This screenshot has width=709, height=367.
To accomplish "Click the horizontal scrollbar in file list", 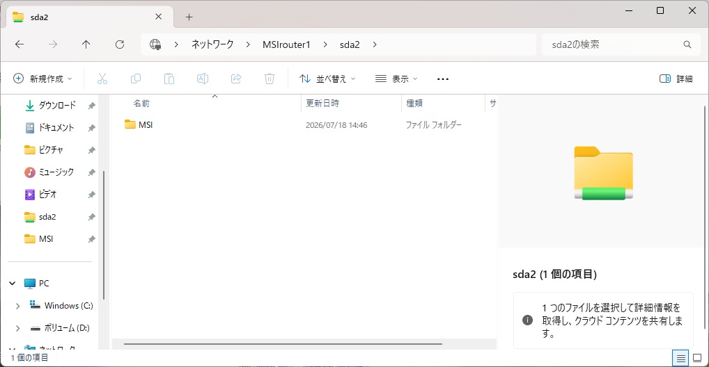I will [283, 344].
